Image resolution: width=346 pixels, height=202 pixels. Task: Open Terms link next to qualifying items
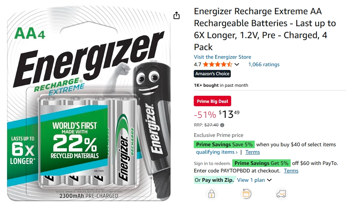pyautogui.click(x=252, y=152)
